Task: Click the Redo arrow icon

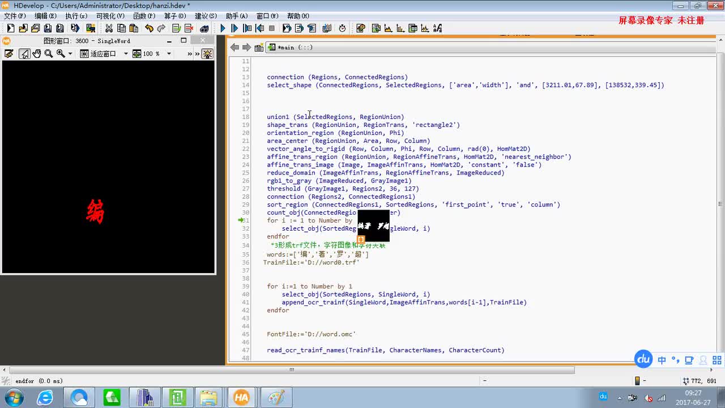Action: (x=161, y=28)
